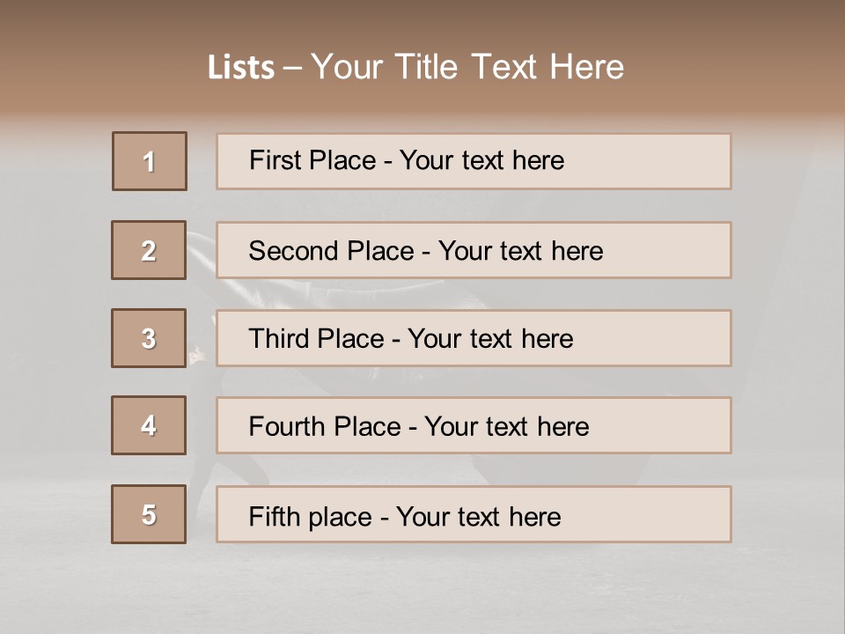The height and width of the screenshot is (634, 845).
Task: Select the number 1 box
Action: point(150,161)
